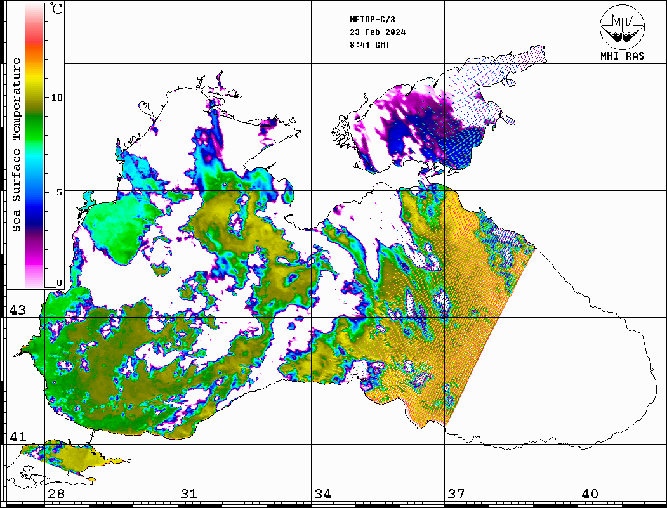
Task: Click the MHI RAS logo emblem
Action: click(623, 27)
